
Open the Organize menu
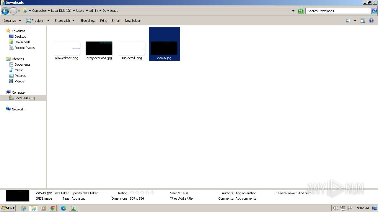pyautogui.click(x=12, y=21)
